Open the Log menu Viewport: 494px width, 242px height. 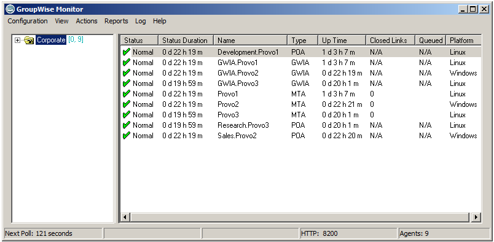click(x=141, y=21)
